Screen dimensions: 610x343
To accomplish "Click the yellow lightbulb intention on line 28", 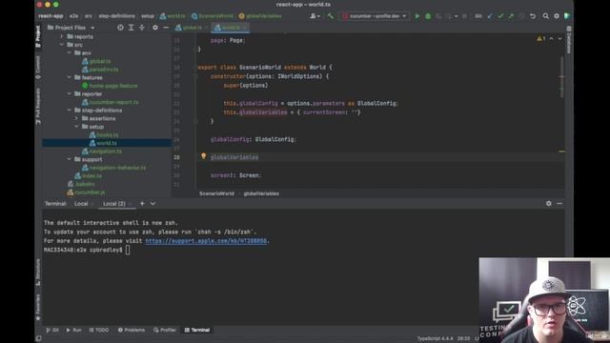I will click(x=203, y=156).
